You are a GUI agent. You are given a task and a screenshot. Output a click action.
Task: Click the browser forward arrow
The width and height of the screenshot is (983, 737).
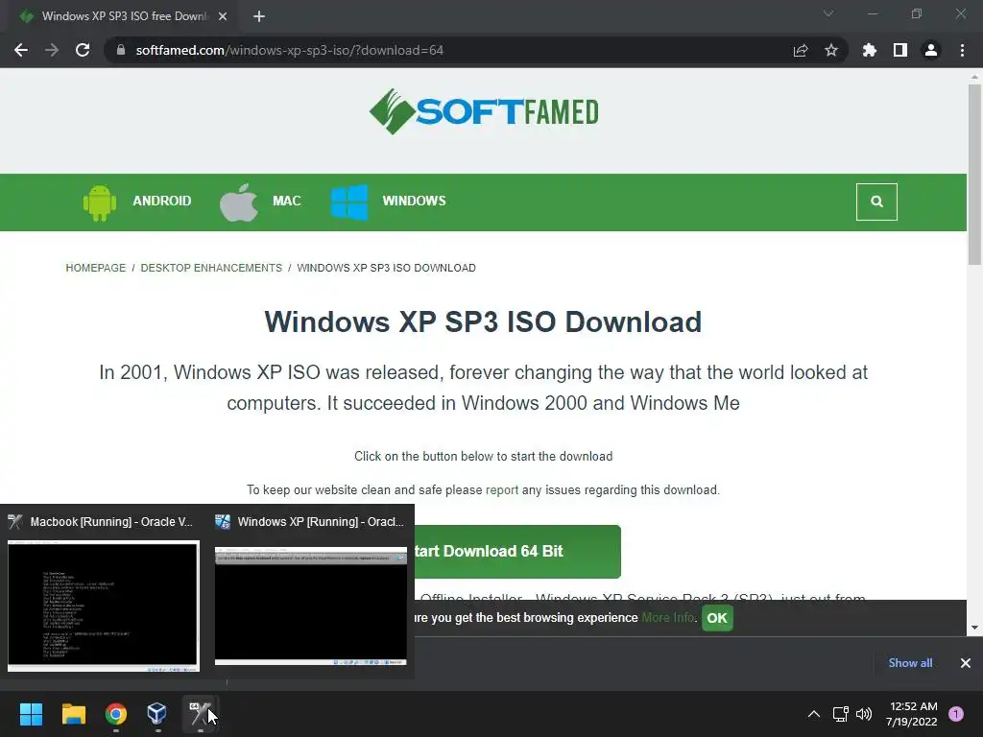point(52,50)
